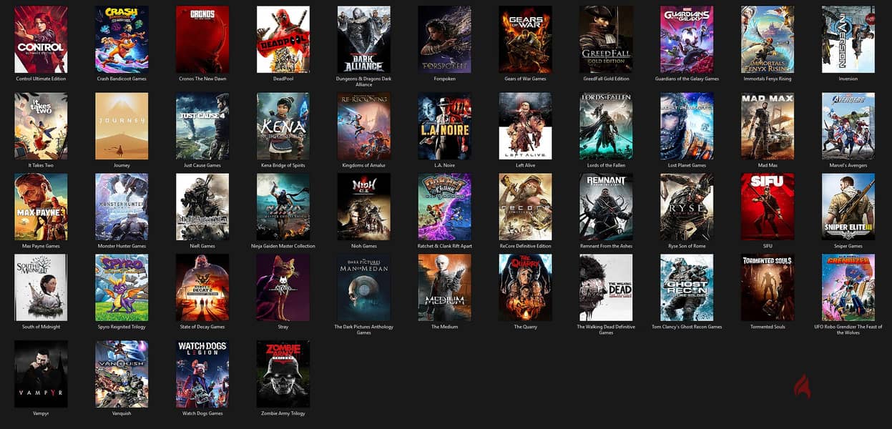Select the Left Alive cover
This screenshot has width=892, height=429.
coord(525,126)
